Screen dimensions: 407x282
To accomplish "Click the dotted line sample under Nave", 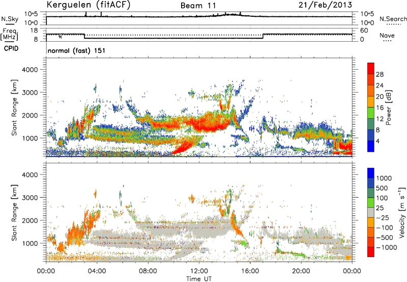I will [x=387, y=41].
